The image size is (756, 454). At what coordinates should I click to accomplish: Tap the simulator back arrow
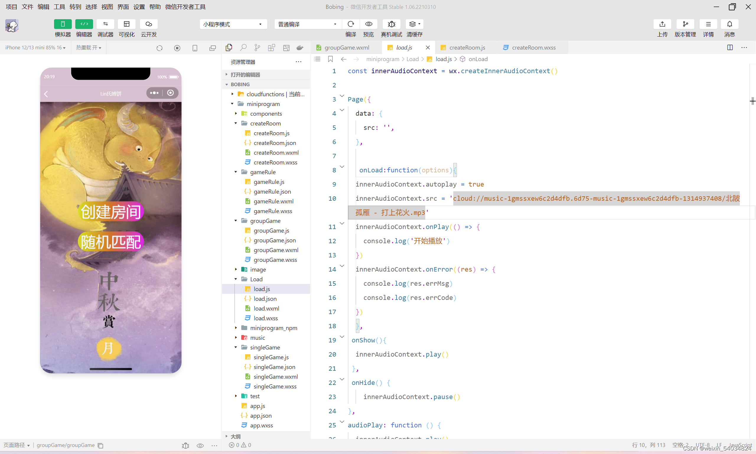[x=46, y=94]
